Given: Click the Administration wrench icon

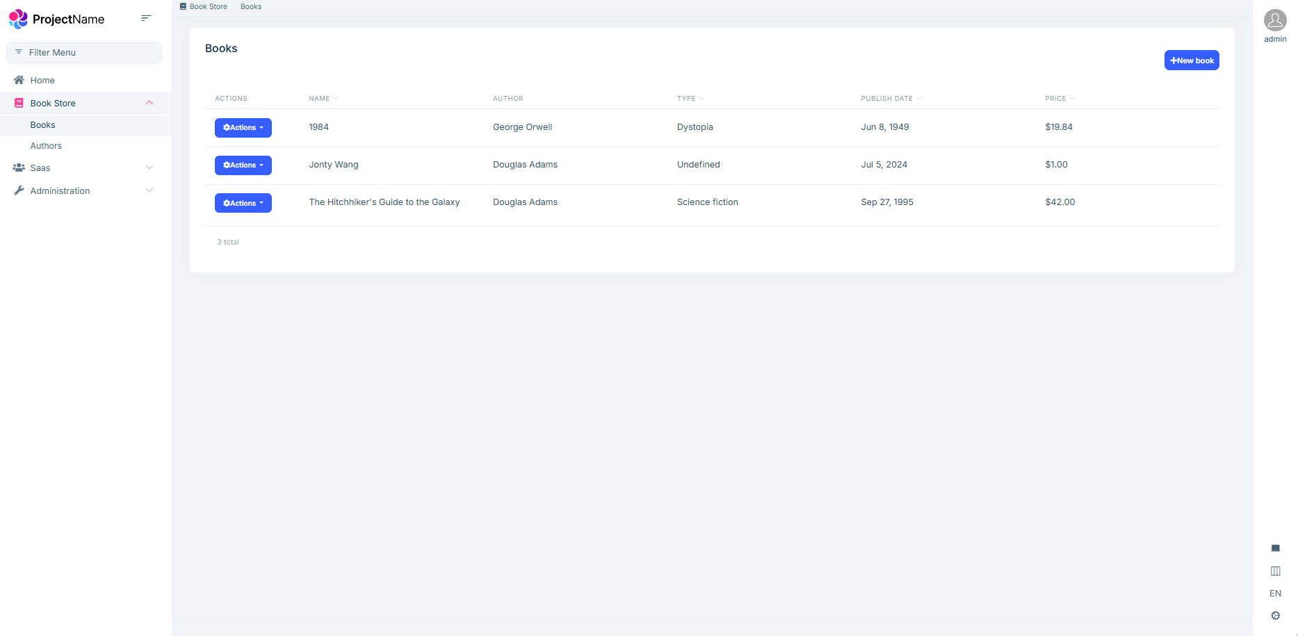Looking at the screenshot, I should click(19, 190).
